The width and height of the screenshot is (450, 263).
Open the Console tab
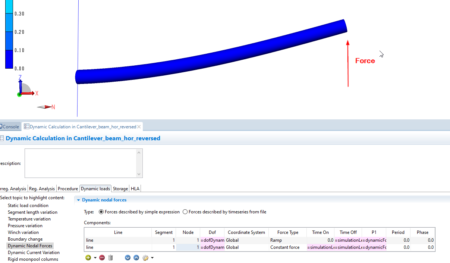pos(10,127)
